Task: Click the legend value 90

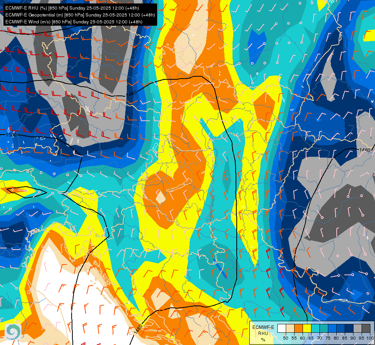Action: coord(353,338)
